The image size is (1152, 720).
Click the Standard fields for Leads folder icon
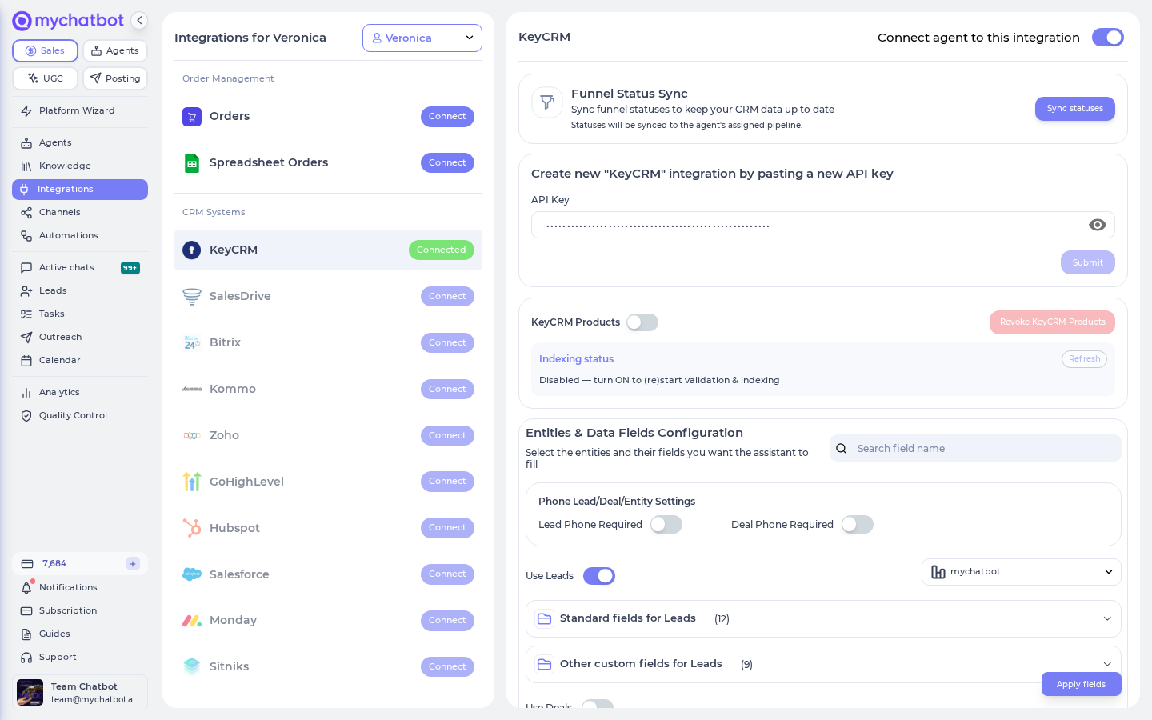click(545, 619)
